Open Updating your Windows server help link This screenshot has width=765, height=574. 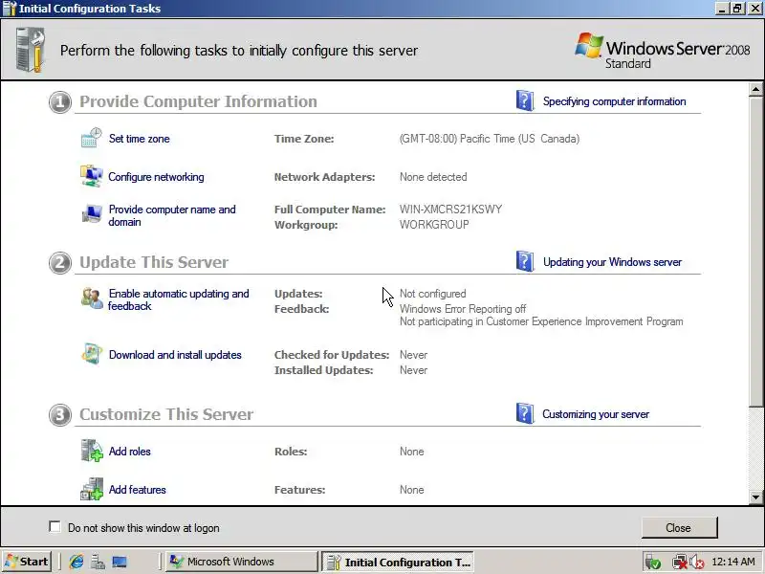(612, 262)
